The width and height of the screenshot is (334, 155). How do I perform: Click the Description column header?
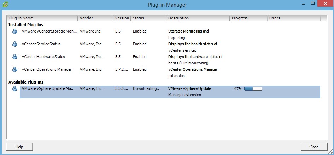tap(198, 18)
